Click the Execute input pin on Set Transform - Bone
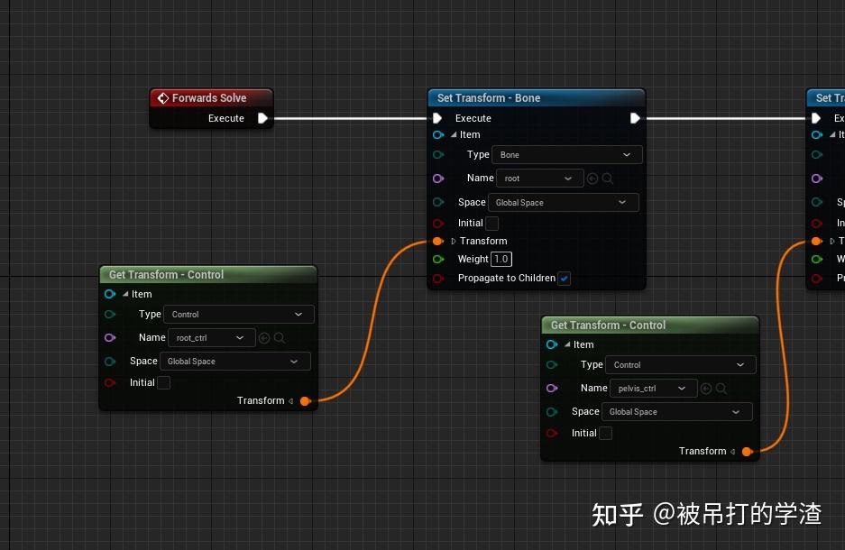 (x=438, y=118)
